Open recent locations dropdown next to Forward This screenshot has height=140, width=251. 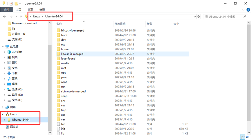pyautogui.click(x=16, y=17)
